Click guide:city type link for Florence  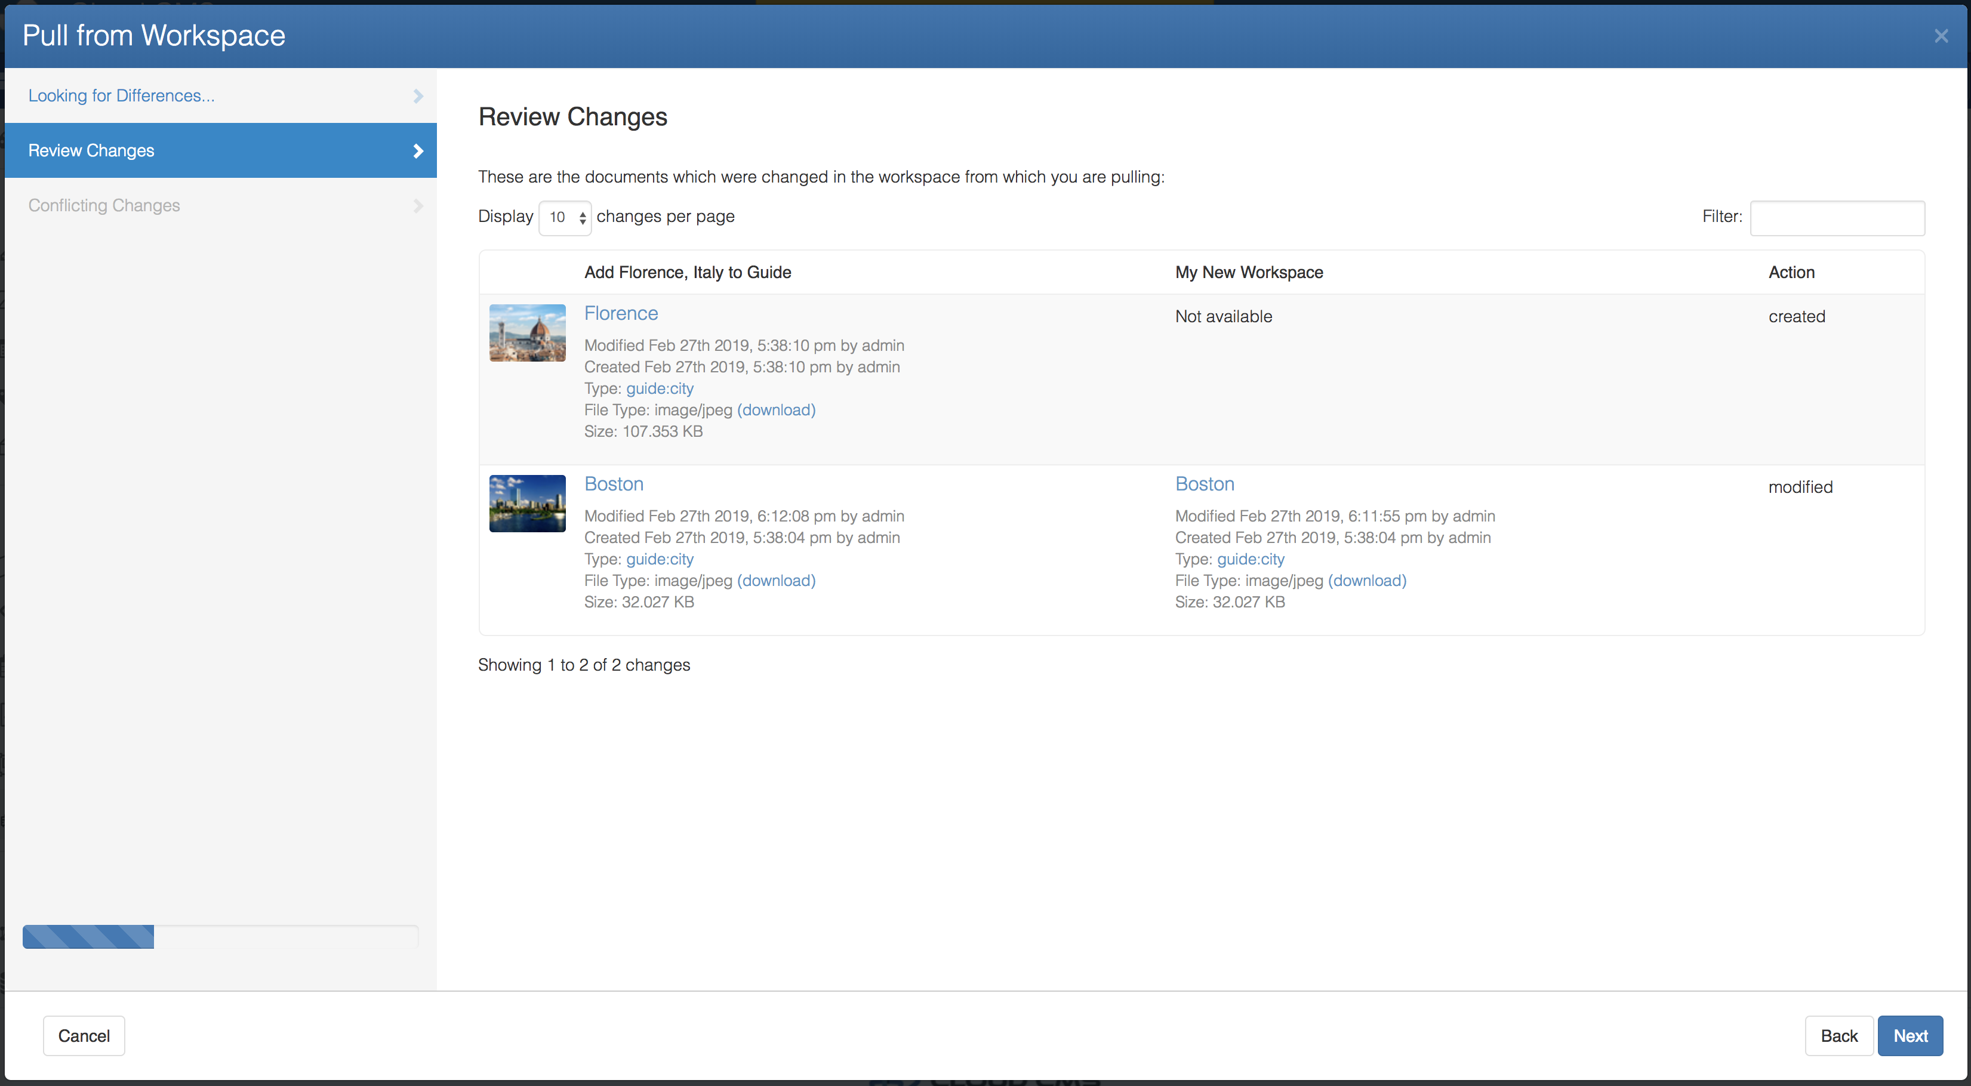click(660, 388)
